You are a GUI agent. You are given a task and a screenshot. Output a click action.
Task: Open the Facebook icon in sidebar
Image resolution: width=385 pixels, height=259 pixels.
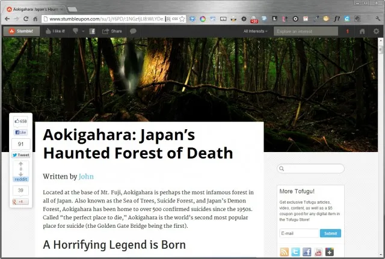click(307, 252)
